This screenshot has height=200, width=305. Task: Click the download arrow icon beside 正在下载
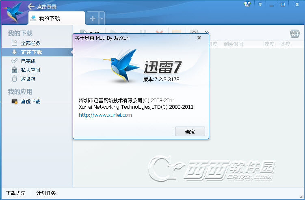[14, 52]
